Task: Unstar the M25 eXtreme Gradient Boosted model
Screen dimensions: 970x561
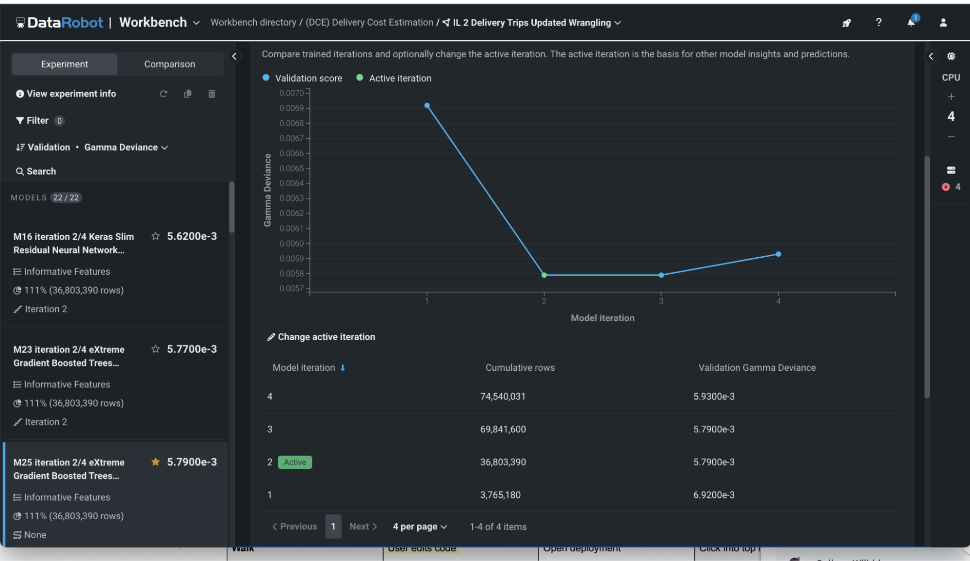Action: pos(156,462)
